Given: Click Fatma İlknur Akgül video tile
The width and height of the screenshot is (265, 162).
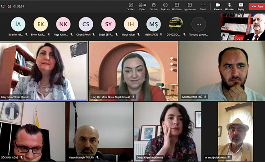Looking at the screenshot, I should pyautogui.click(x=134, y=71).
